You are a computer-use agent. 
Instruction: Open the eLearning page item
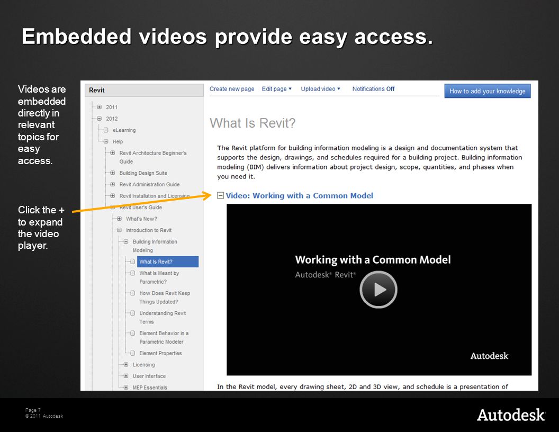coord(124,130)
